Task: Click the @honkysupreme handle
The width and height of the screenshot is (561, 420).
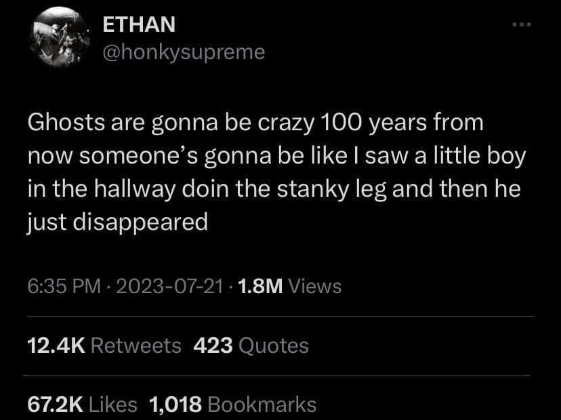Action: 184,52
